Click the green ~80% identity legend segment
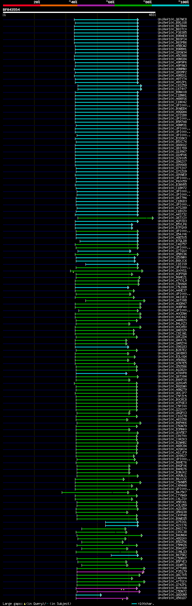Screen dimensions: 192x606 coord(133,5)
